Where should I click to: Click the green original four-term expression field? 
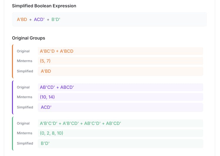point(120,124)
